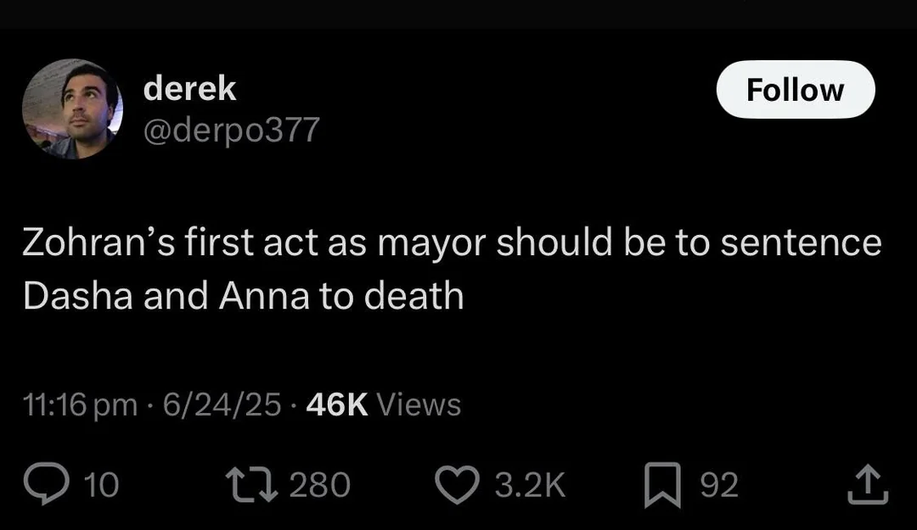Screen dimensions: 917x530
Task: Open the @derpo377 handle
Action: coord(232,130)
